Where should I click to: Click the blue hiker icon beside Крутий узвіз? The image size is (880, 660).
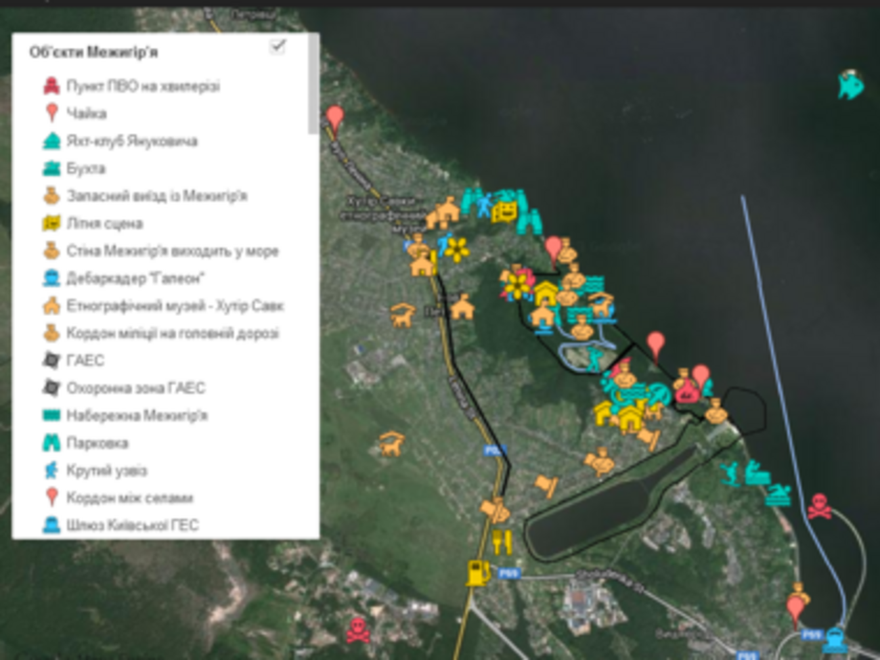click(x=51, y=470)
